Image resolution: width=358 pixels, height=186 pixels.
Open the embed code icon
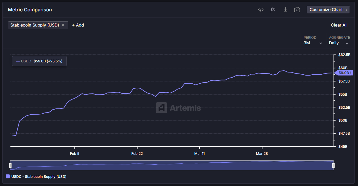[261, 10]
